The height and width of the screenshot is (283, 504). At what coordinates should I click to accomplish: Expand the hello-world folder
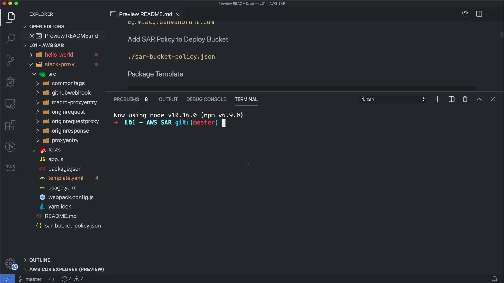(x=59, y=55)
